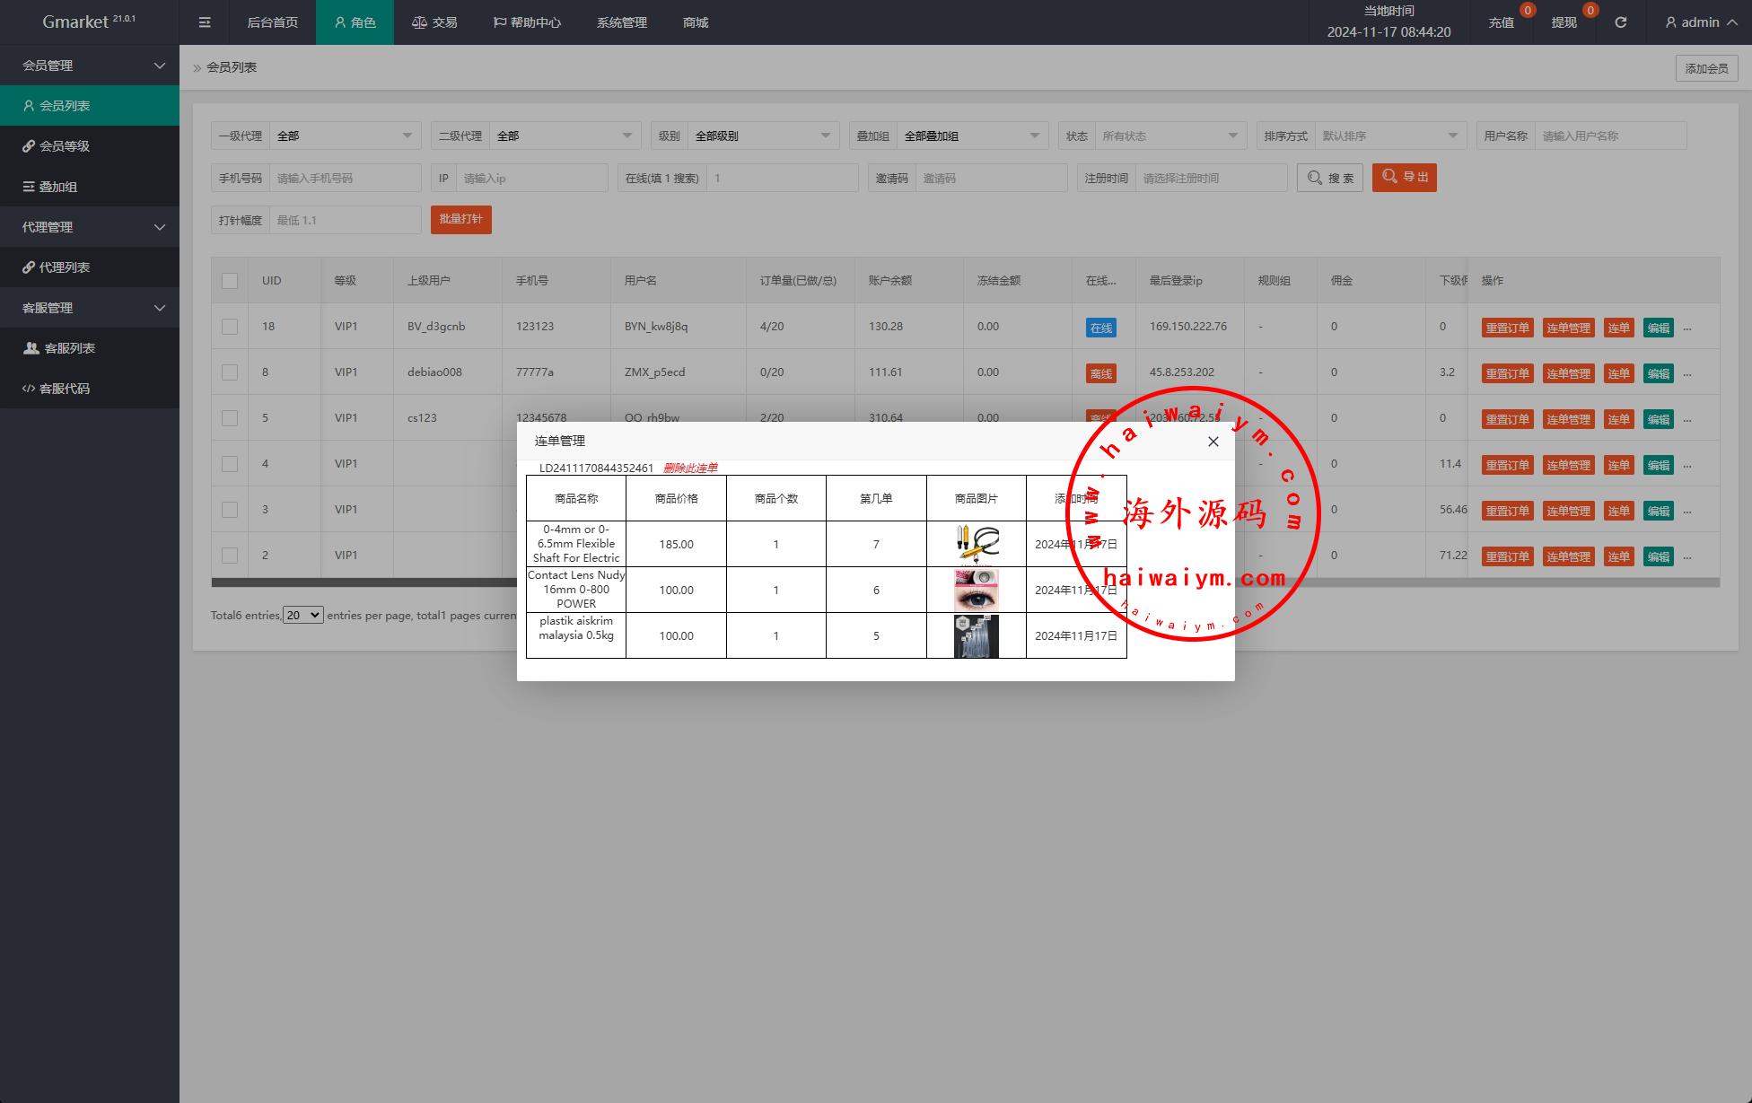This screenshot has height=1103, width=1752.
Task: Check the row checkbox for UID 18
Action: 230,327
